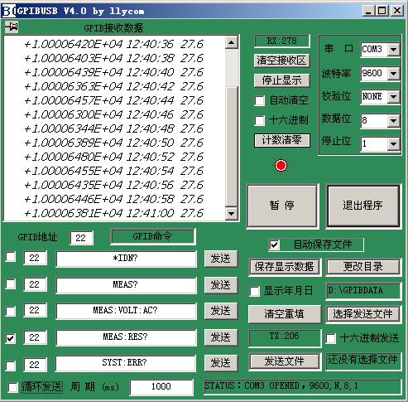The width and height of the screenshot is (408, 402).
Task: Expand the 波特率 9600 dropdown
Action: click(393, 74)
